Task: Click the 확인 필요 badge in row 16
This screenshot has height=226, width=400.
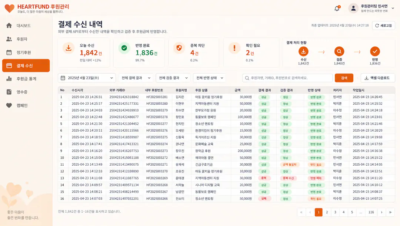Action: tap(316, 199)
